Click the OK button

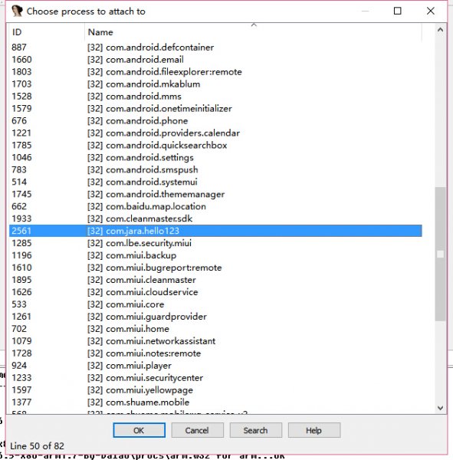pyautogui.click(x=139, y=430)
